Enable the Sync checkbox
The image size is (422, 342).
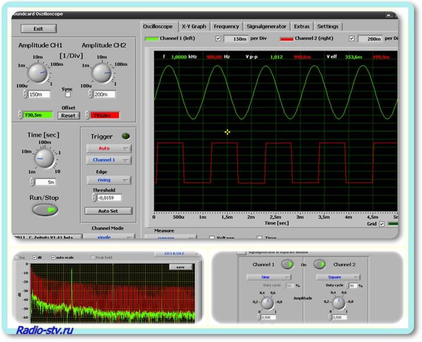click(x=67, y=95)
